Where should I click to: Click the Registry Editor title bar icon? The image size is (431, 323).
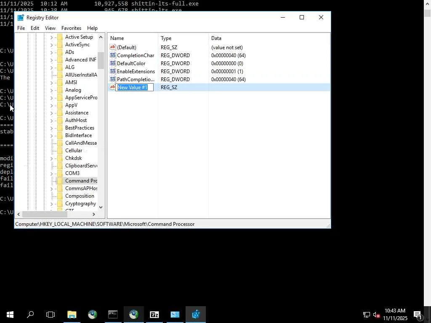click(x=21, y=18)
